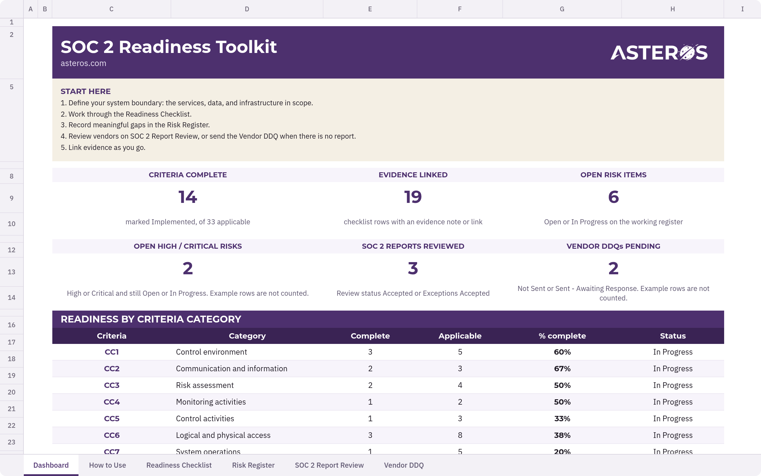The image size is (761, 476).
Task: Open the Dashboard sheet tab
Action: coord(51,465)
